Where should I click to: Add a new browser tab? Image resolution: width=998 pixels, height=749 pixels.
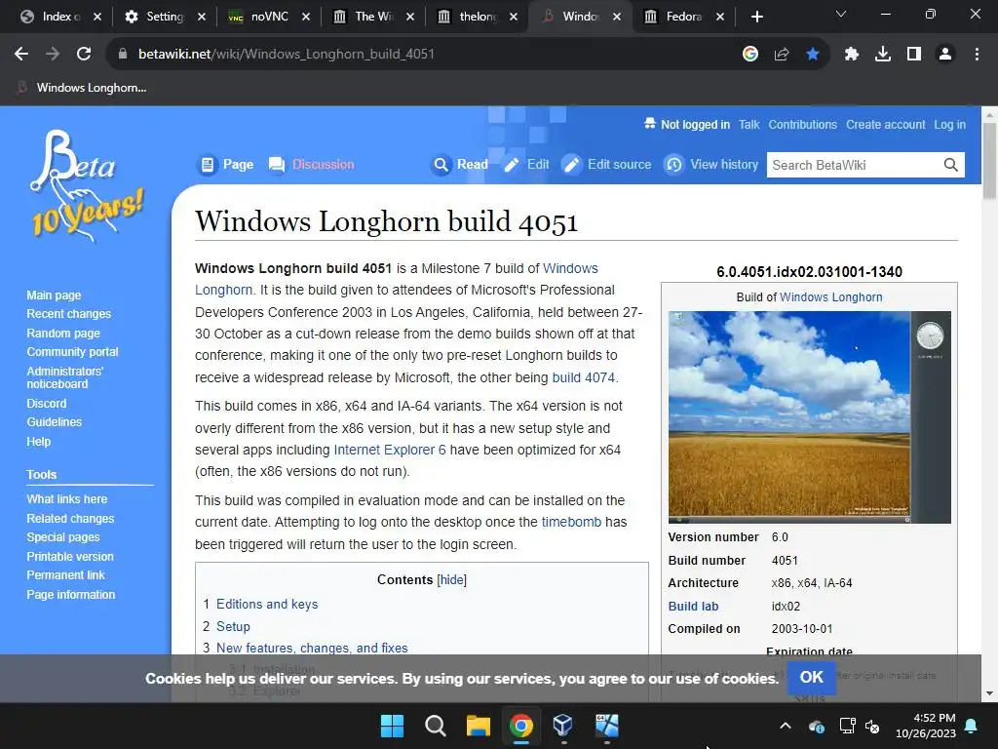pos(756,17)
